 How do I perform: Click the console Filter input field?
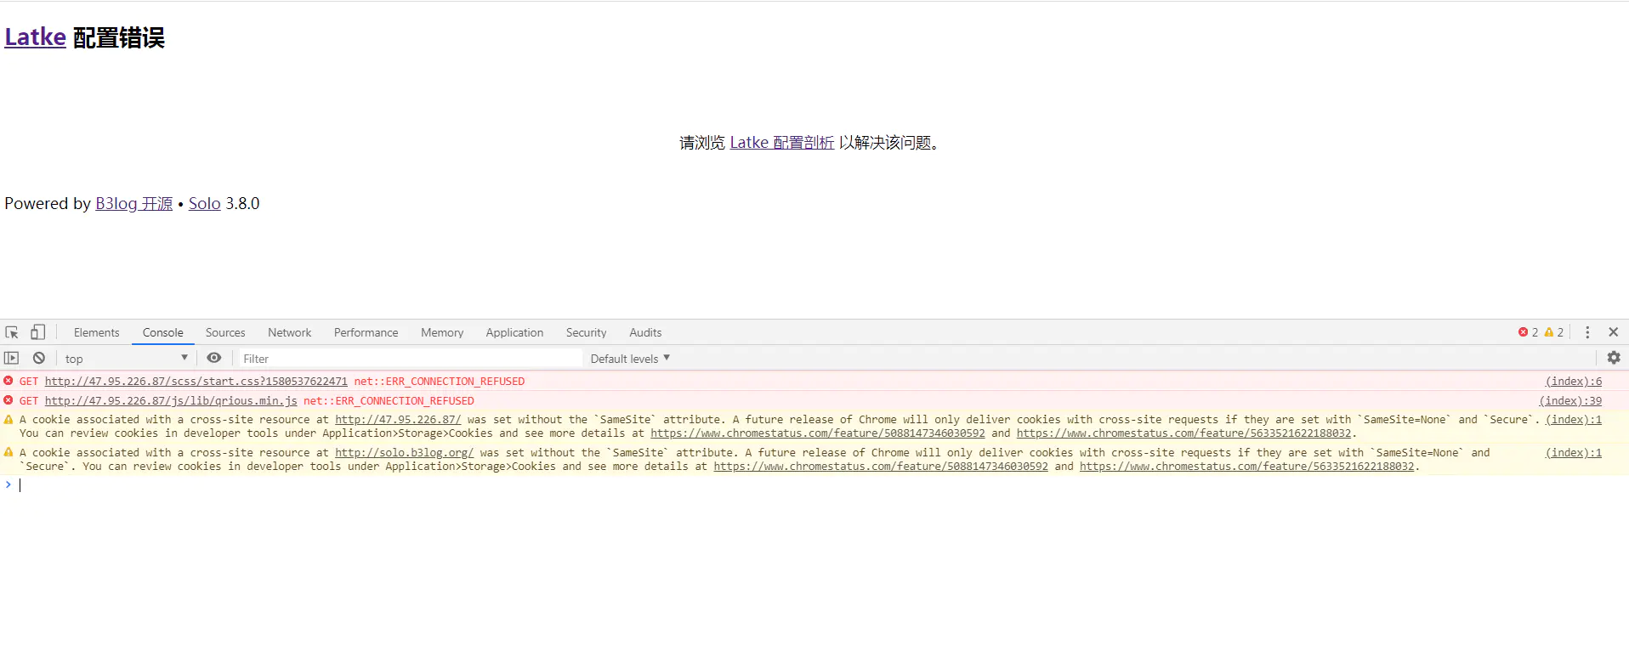(x=411, y=359)
